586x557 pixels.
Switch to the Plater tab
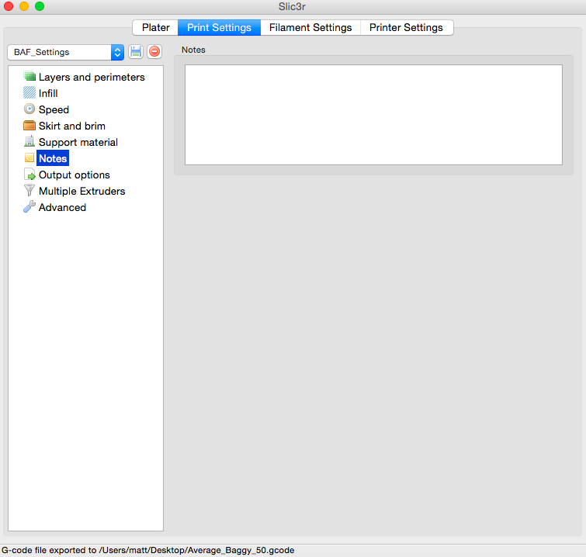[x=155, y=27]
